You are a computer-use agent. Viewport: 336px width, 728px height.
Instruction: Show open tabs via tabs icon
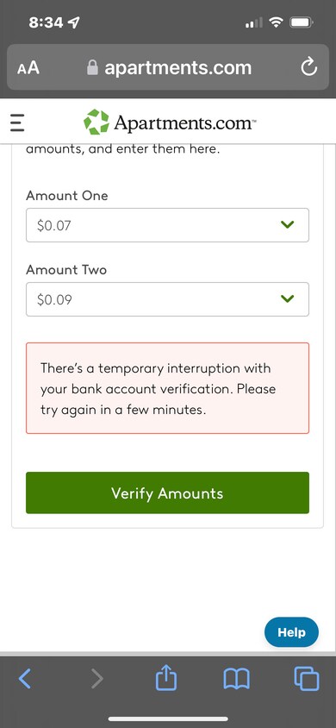point(307,678)
